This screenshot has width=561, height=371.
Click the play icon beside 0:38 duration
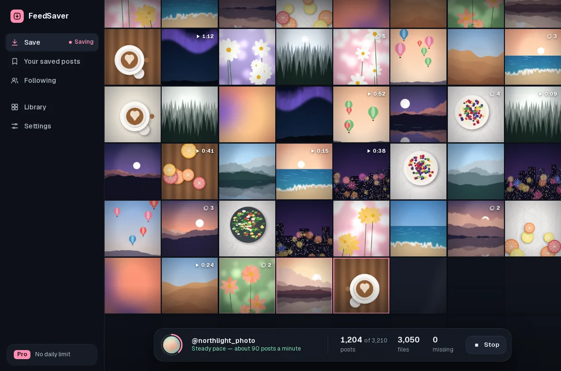pyautogui.click(x=369, y=151)
